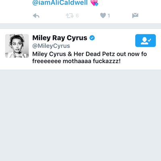The height and width of the screenshot is (161, 161).
Task: Like the tweet with the heart icon
Action: tap(103, 16)
